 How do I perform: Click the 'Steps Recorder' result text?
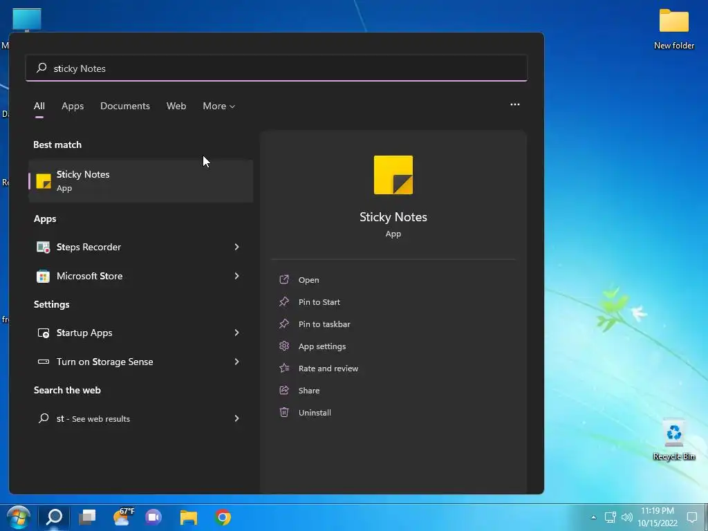click(88, 247)
